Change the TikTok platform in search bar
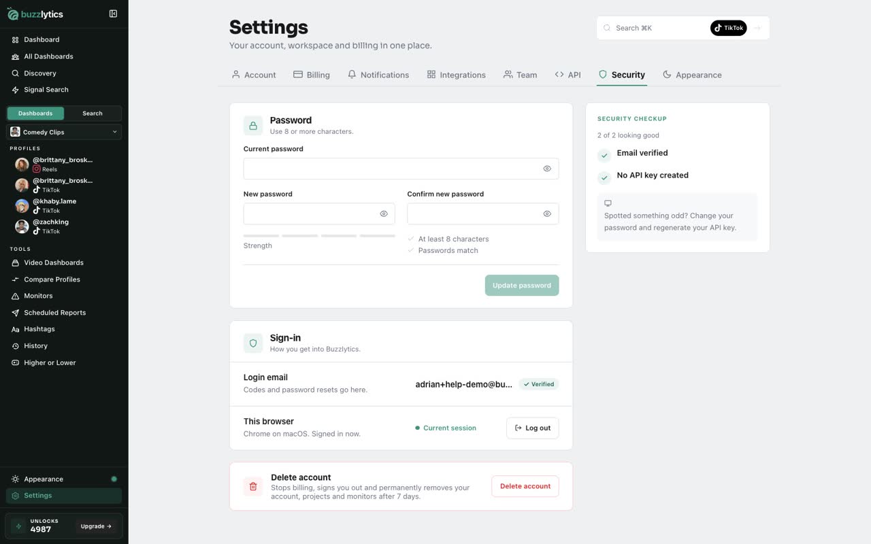The height and width of the screenshot is (544, 871). [x=728, y=28]
